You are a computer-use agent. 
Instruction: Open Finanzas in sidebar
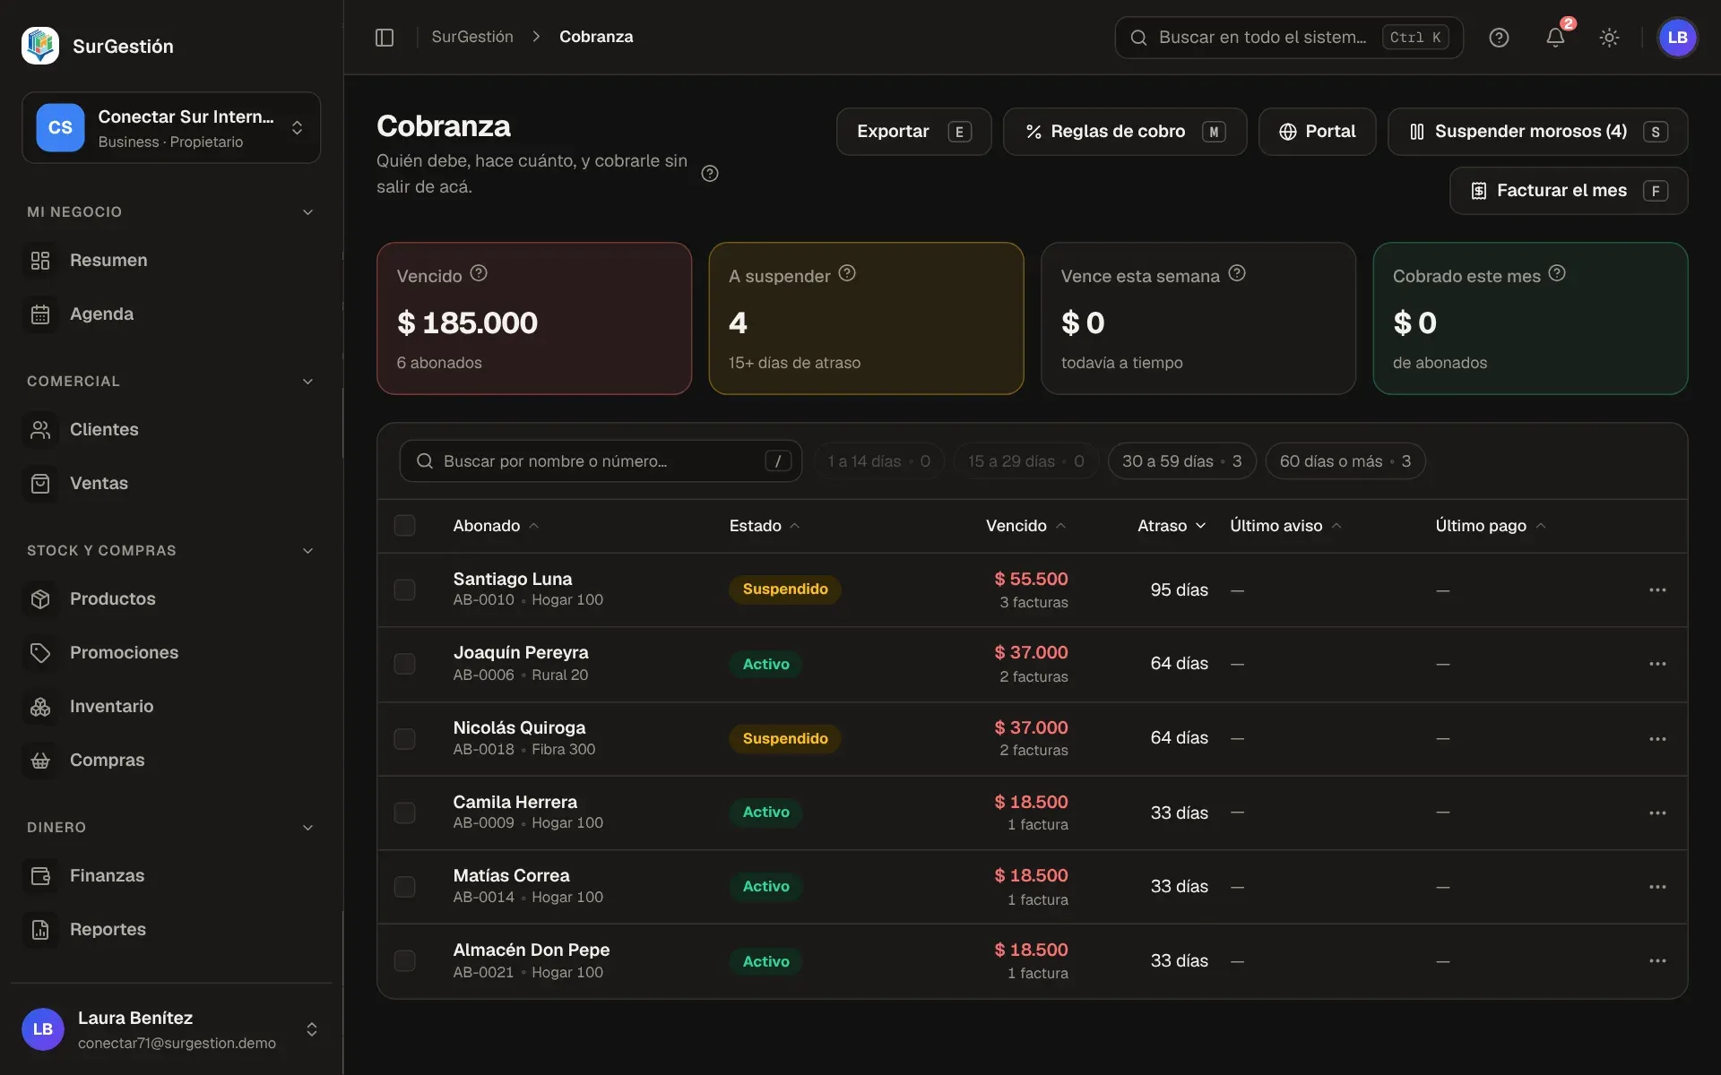click(171, 876)
